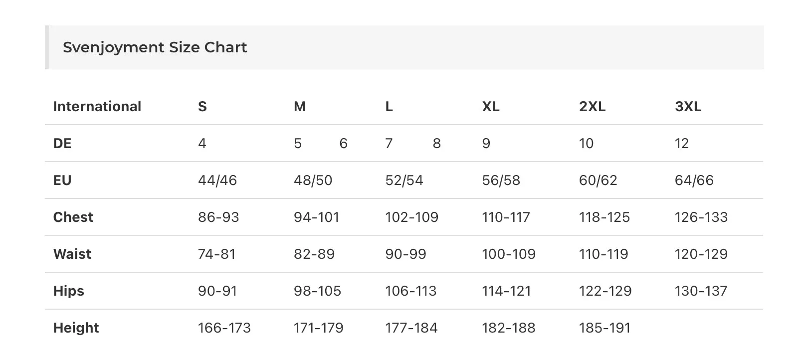Click the Svenjoyment Size Chart heading

(x=155, y=47)
